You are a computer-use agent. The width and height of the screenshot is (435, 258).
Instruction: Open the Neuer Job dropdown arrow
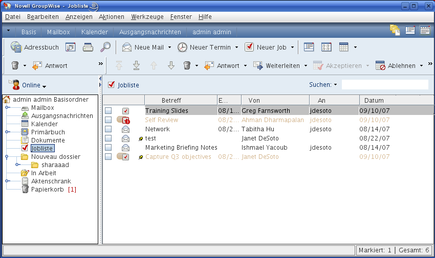point(292,48)
